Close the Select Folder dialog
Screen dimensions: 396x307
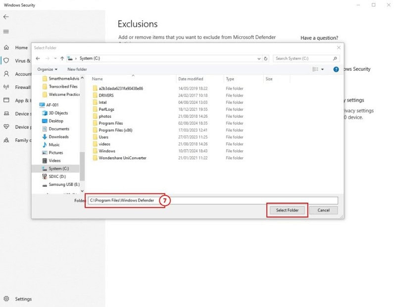[339, 47]
